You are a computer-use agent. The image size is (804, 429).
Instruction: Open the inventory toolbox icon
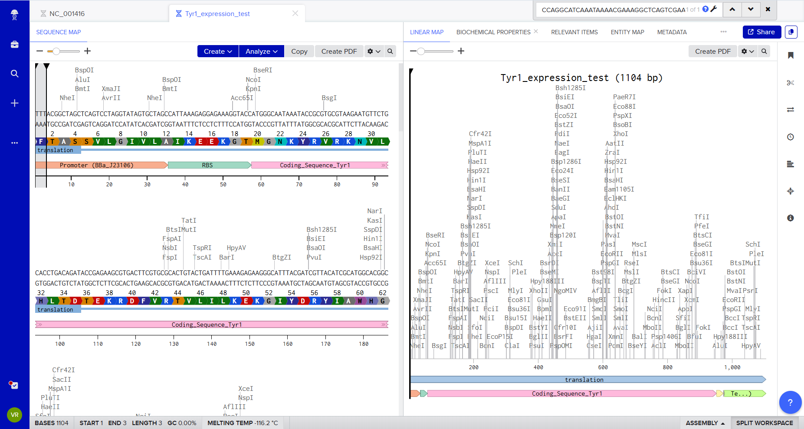click(14, 44)
